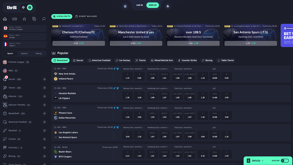This screenshot has height=165, width=293.
Task: Select Baseball in sidebar list
Action: pyautogui.click(x=12, y=131)
